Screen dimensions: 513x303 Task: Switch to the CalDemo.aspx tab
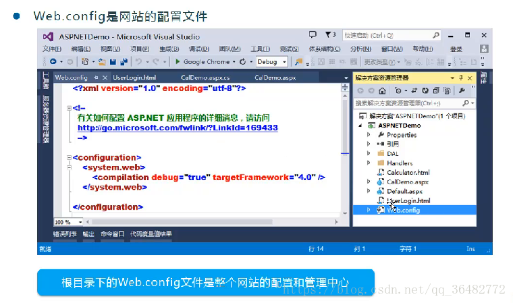tap(275, 78)
